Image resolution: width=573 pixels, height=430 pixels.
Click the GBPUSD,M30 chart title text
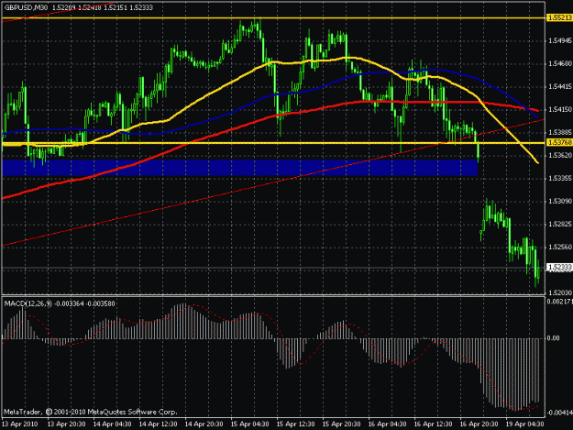(x=28, y=7)
